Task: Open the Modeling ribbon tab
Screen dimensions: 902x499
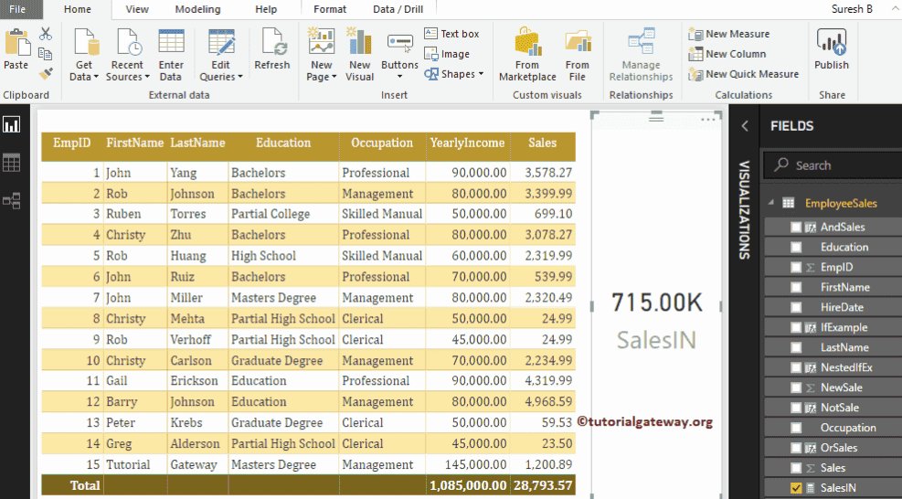Action: tap(198, 9)
